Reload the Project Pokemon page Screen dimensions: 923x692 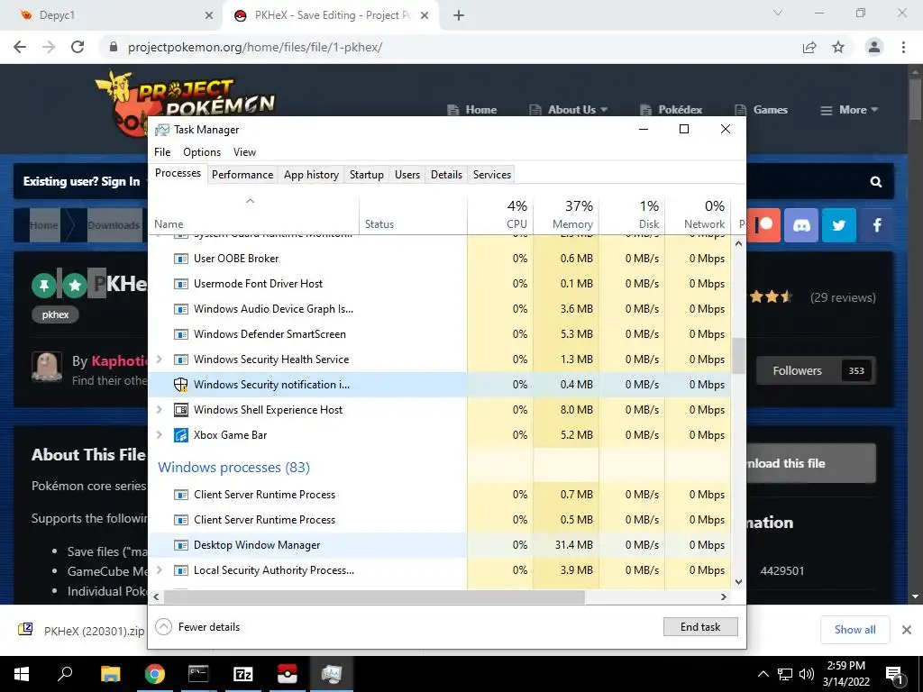[x=78, y=47]
